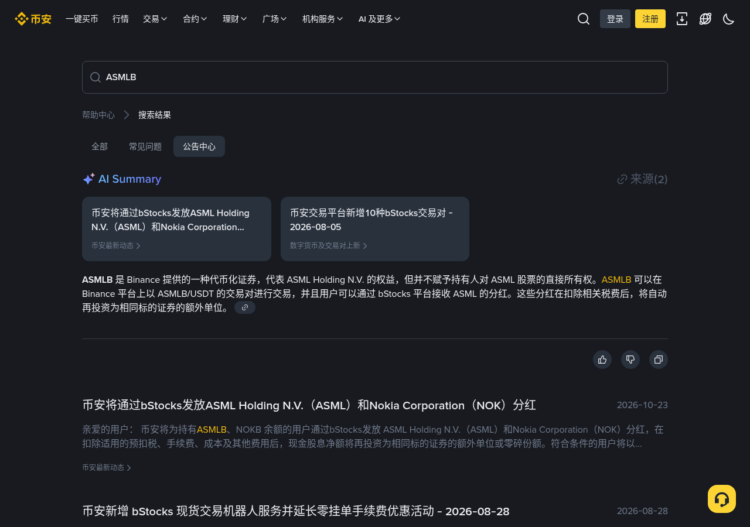Copy the AI summary text
The image size is (750, 527).
tap(659, 360)
